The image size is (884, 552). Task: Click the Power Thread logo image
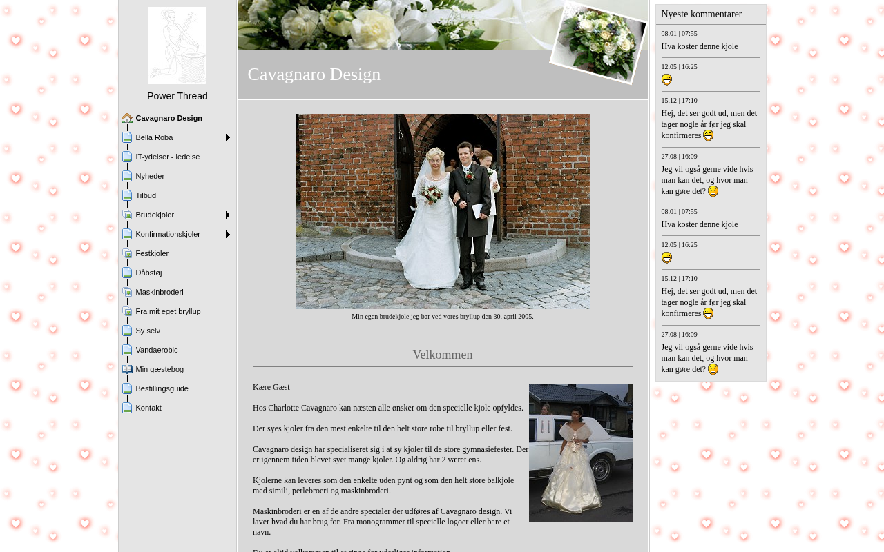click(177, 46)
